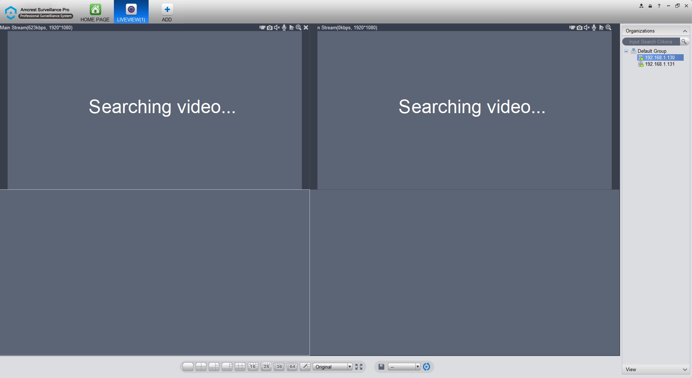This screenshot has width=692, height=378.
Task: Switch to 16-window split layout
Action: tap(253, 367)
